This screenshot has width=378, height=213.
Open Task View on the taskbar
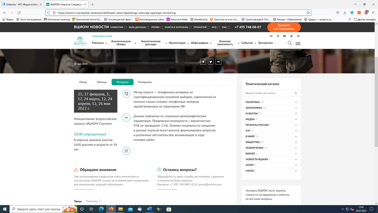[x=91, y=209]
